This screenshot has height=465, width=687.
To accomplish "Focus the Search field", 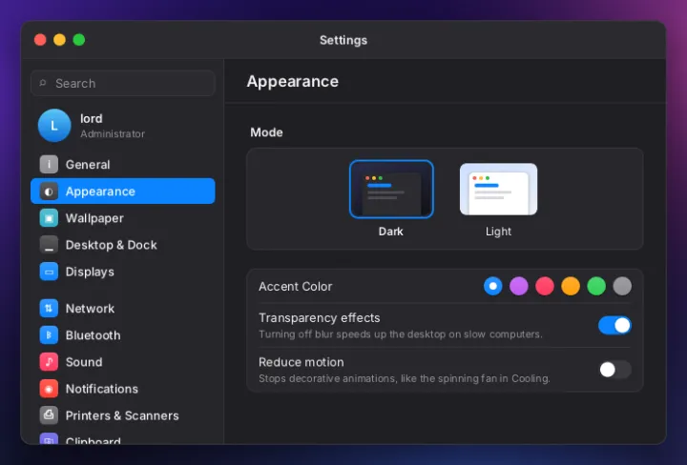I will click(x=123, y=83).
